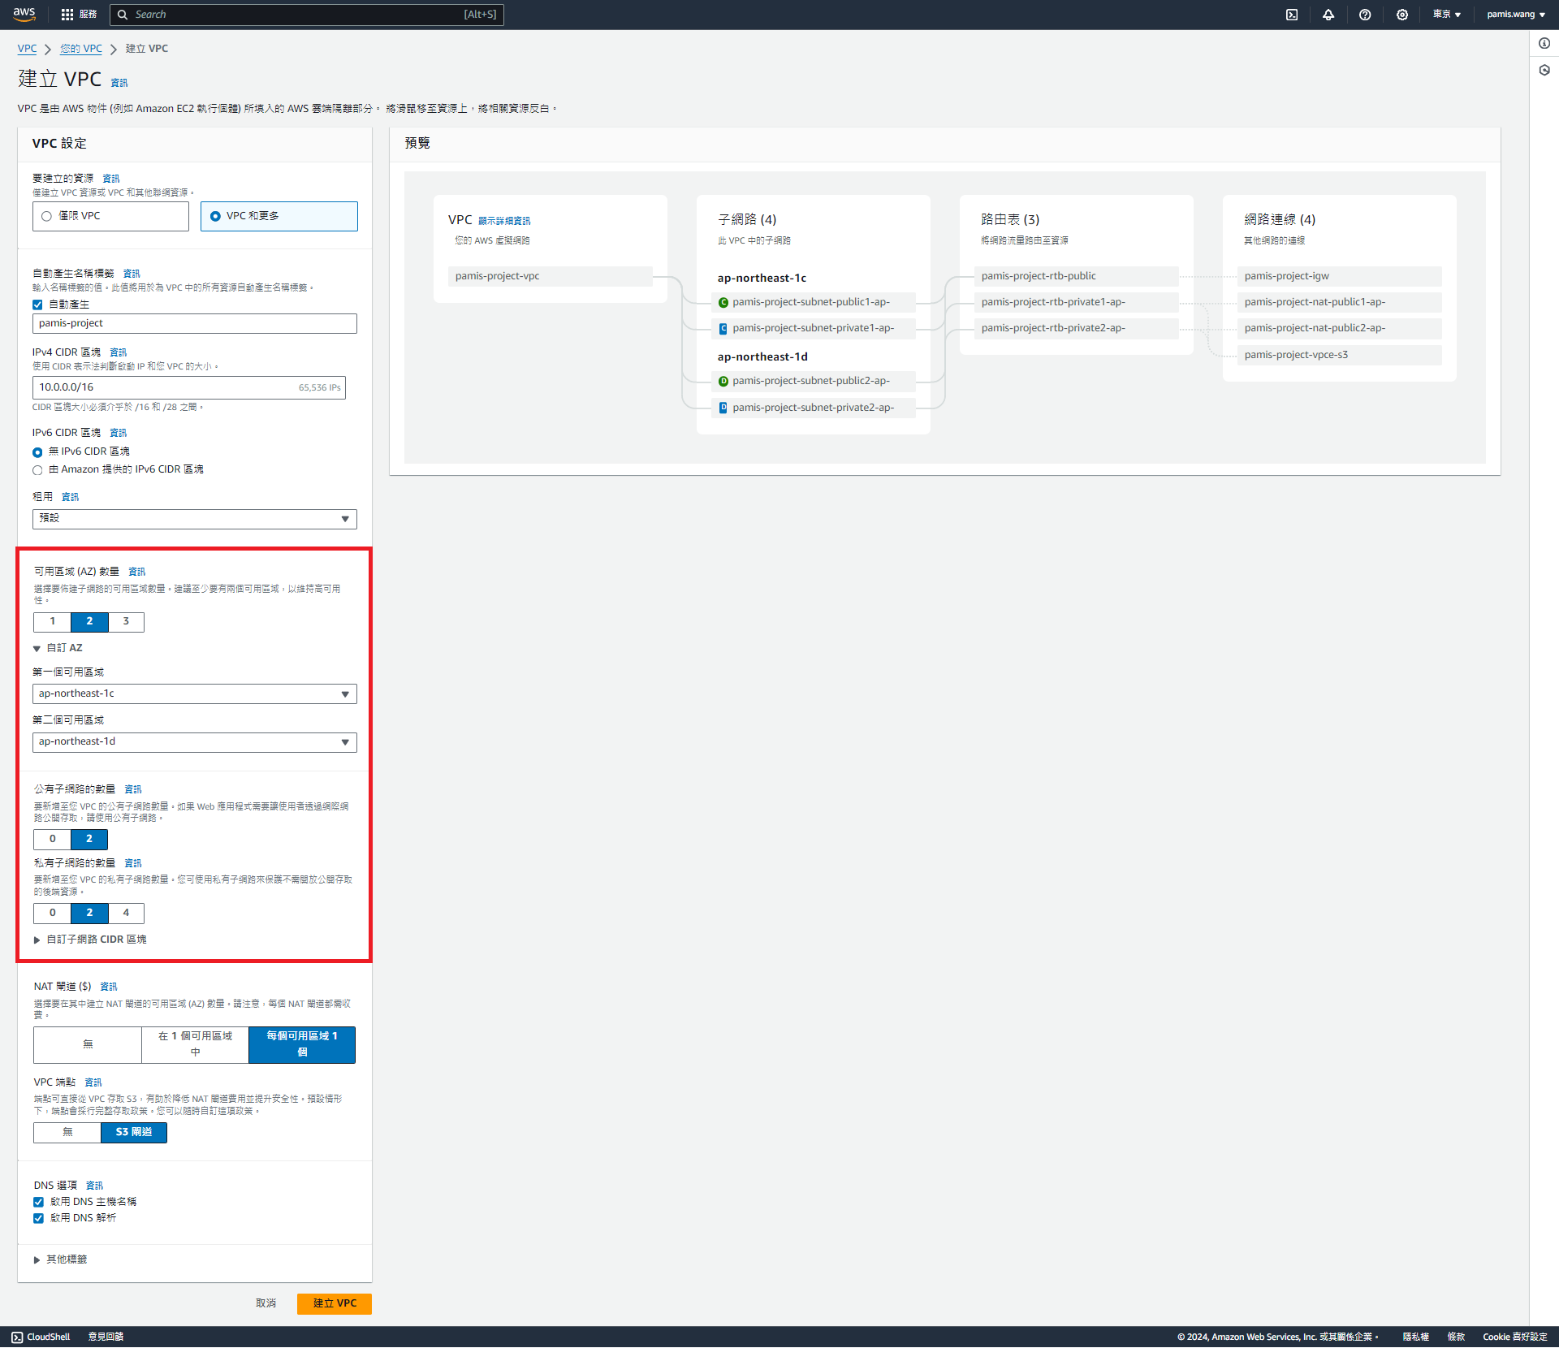Click the private2 subnet blue icon
The height and width of the screenshot is (1348, 1559).
click(723, 408)
